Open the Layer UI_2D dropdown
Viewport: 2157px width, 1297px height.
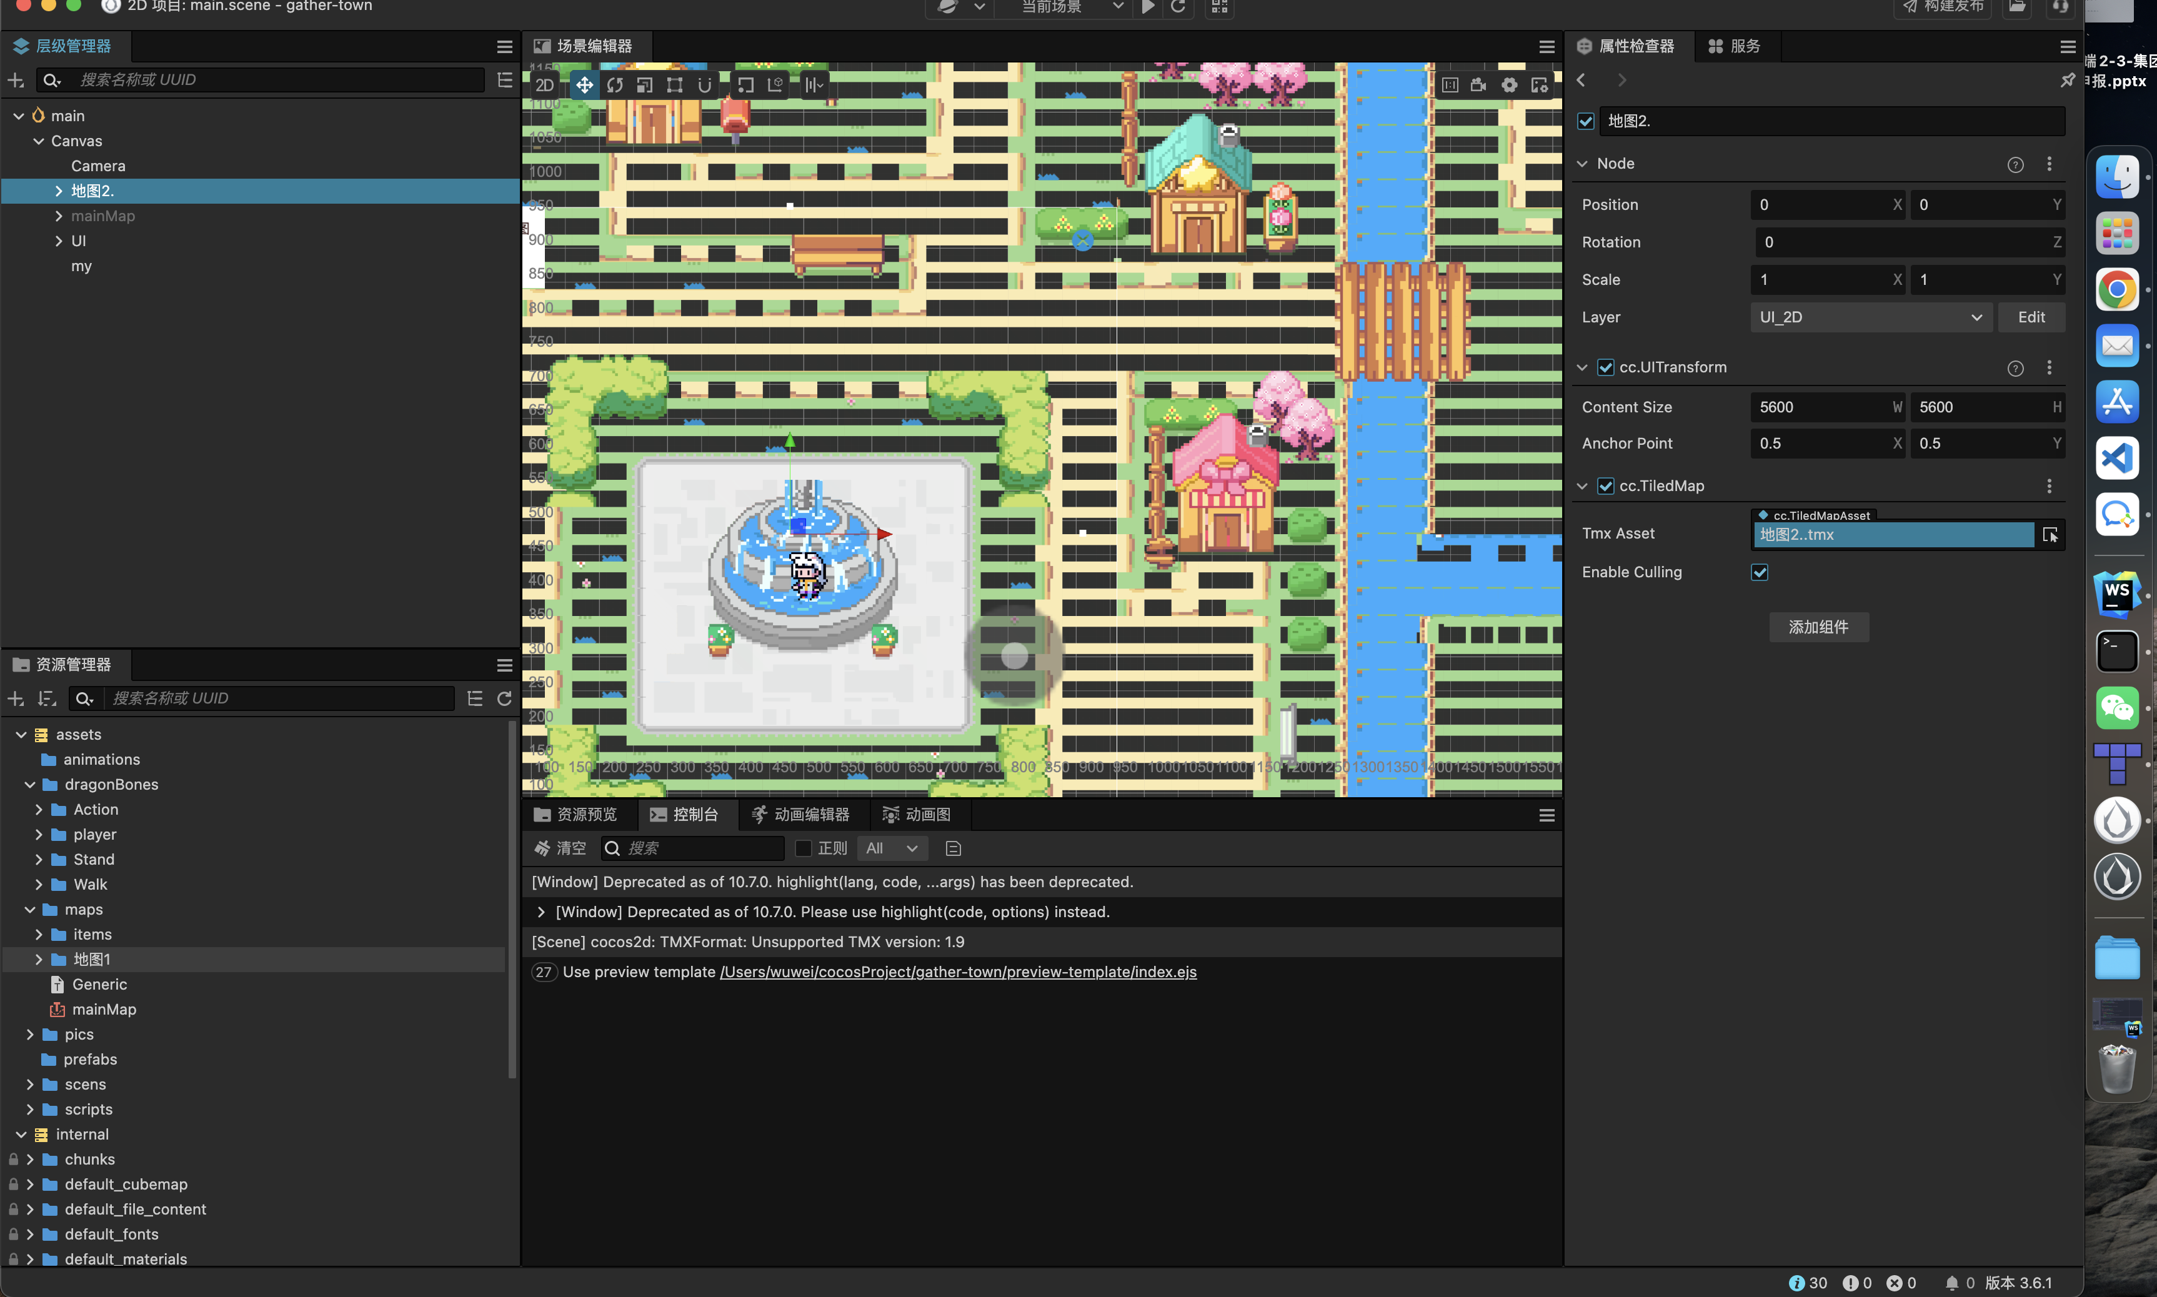(x=1870, y=317)
